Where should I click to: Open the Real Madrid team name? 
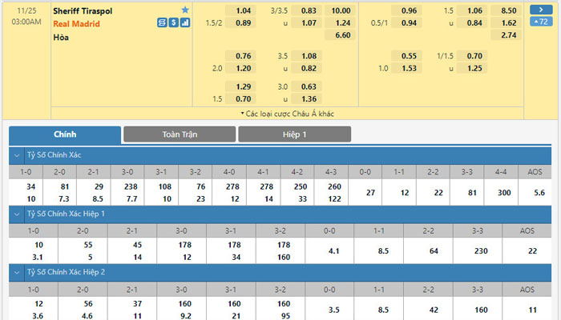click(77, 24)
